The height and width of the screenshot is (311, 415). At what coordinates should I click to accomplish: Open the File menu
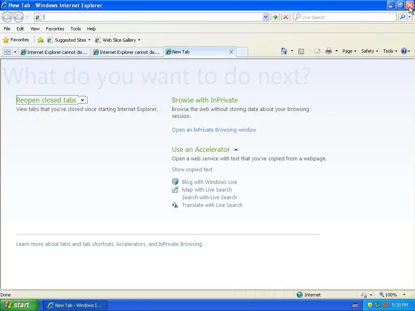(7, 29)
